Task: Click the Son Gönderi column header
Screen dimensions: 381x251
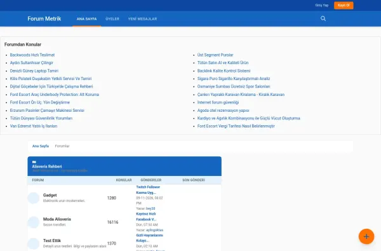Action: 194,180
